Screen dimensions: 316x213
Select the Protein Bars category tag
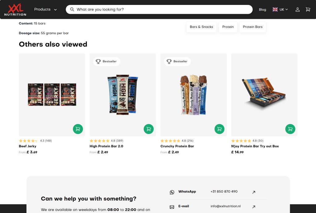click(x=252, y=27)
